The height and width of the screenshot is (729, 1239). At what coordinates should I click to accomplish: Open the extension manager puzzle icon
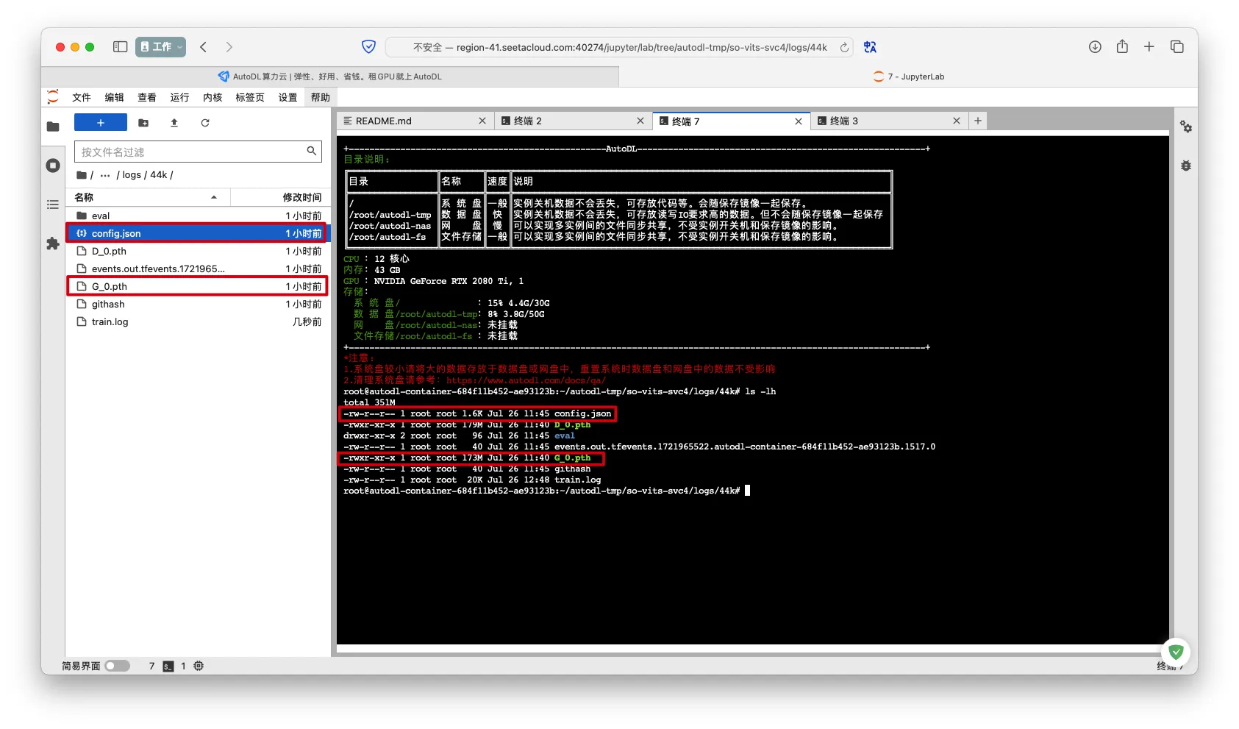[x=53, y=243]
